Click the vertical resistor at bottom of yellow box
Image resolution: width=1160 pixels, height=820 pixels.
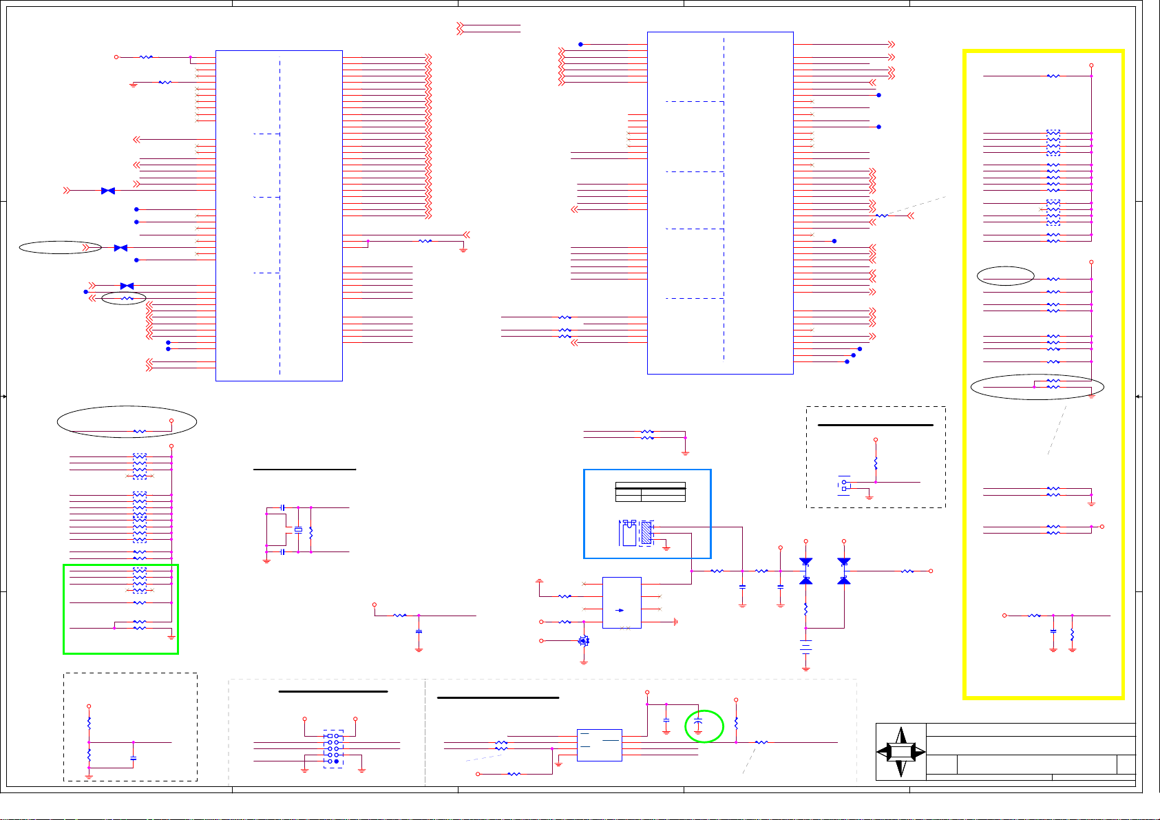click(1073, 635)
